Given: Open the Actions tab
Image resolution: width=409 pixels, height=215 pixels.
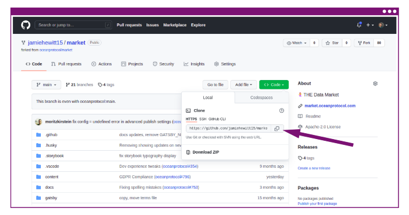Looking at the screenshot, I should (102, 64).
